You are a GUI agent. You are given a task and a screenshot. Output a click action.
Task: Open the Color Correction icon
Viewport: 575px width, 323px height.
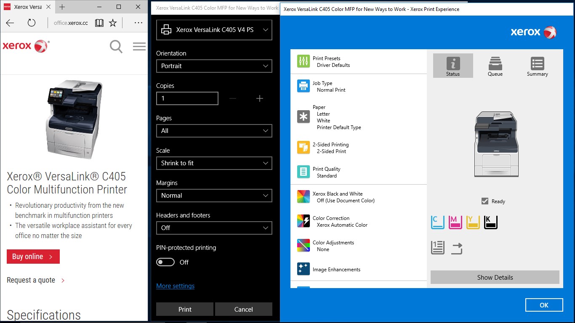point(303,221)
